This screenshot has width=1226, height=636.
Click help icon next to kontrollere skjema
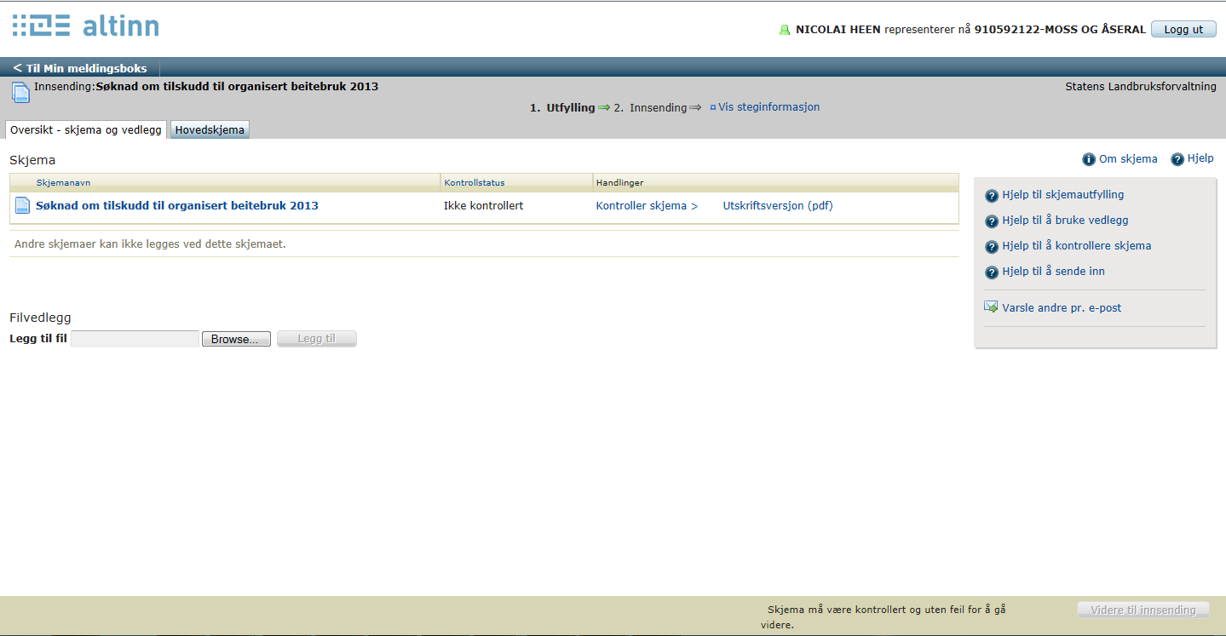(991, 247)
